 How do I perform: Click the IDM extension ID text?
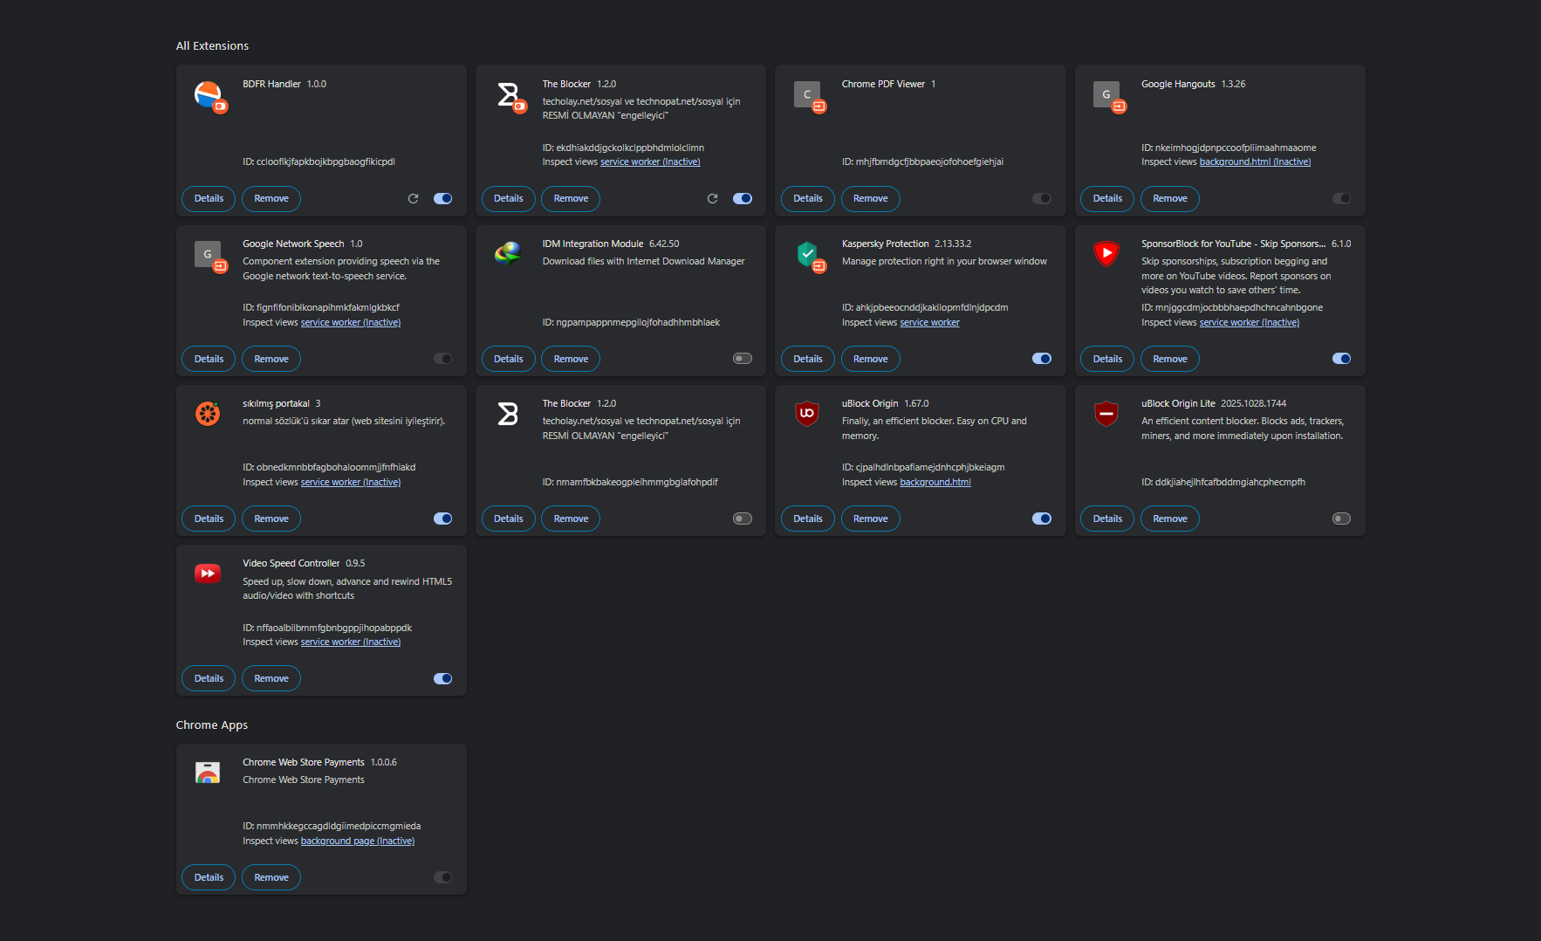(631, 323)
